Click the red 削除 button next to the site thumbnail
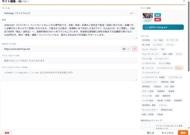This screenshot has height=135, width=190. (158, 19)
